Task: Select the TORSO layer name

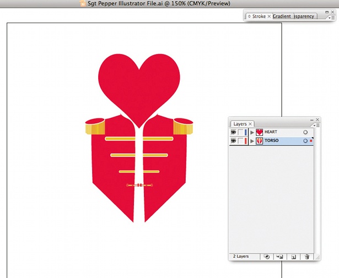Action: [272, 140]
